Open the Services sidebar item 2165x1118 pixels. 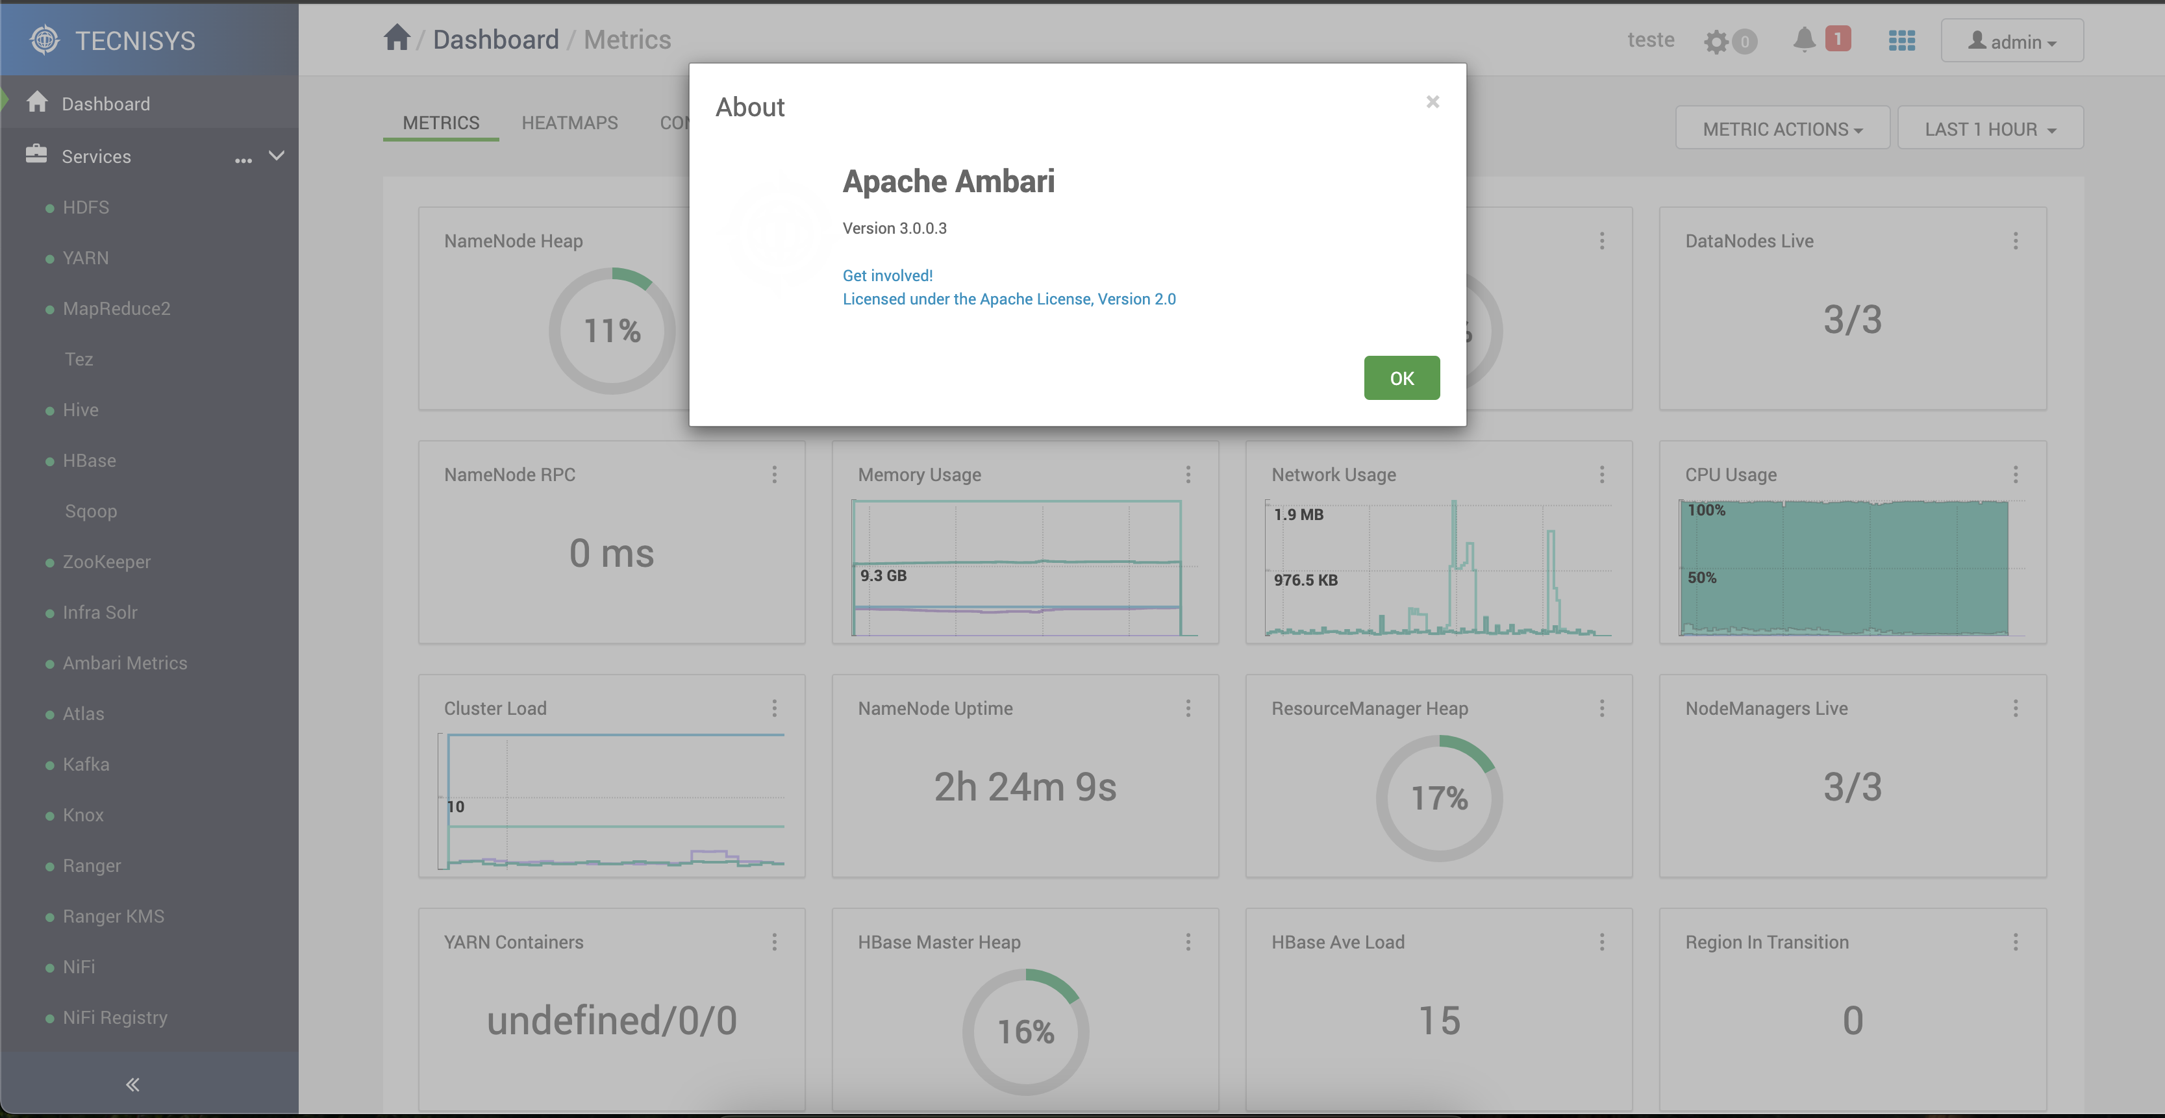[96, 156]
